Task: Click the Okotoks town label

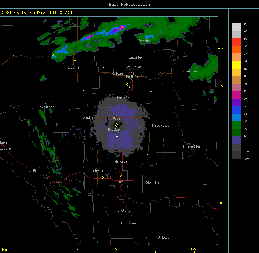Action: [124, 210]
